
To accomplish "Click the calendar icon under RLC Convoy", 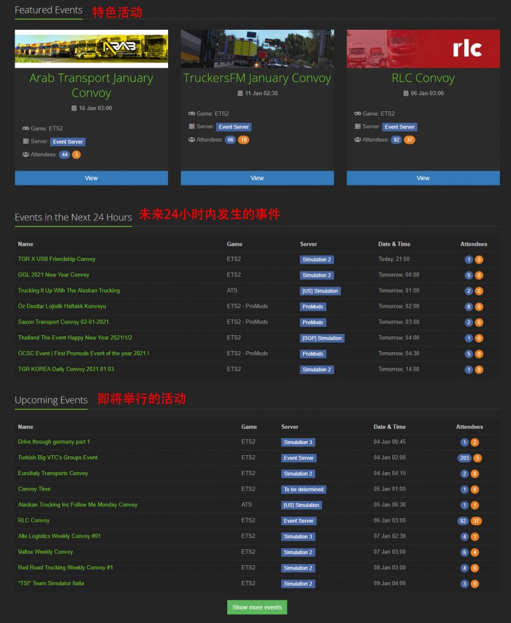I will point(406,93).
